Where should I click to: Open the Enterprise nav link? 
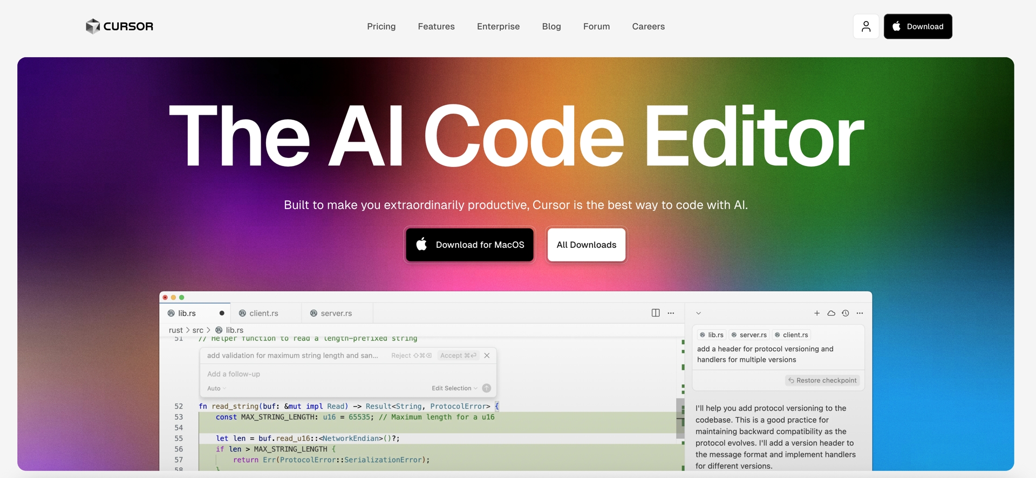(x=498, y=26)
